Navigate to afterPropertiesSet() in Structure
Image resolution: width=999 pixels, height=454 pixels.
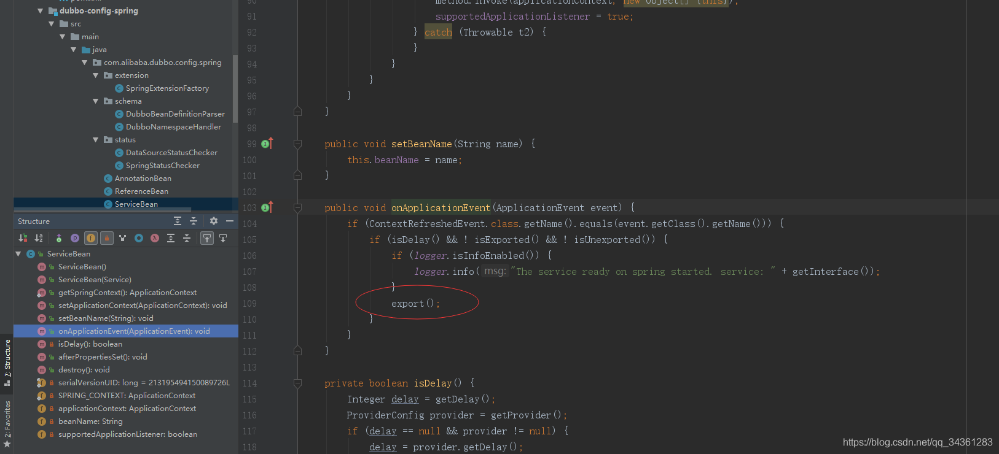103,357
